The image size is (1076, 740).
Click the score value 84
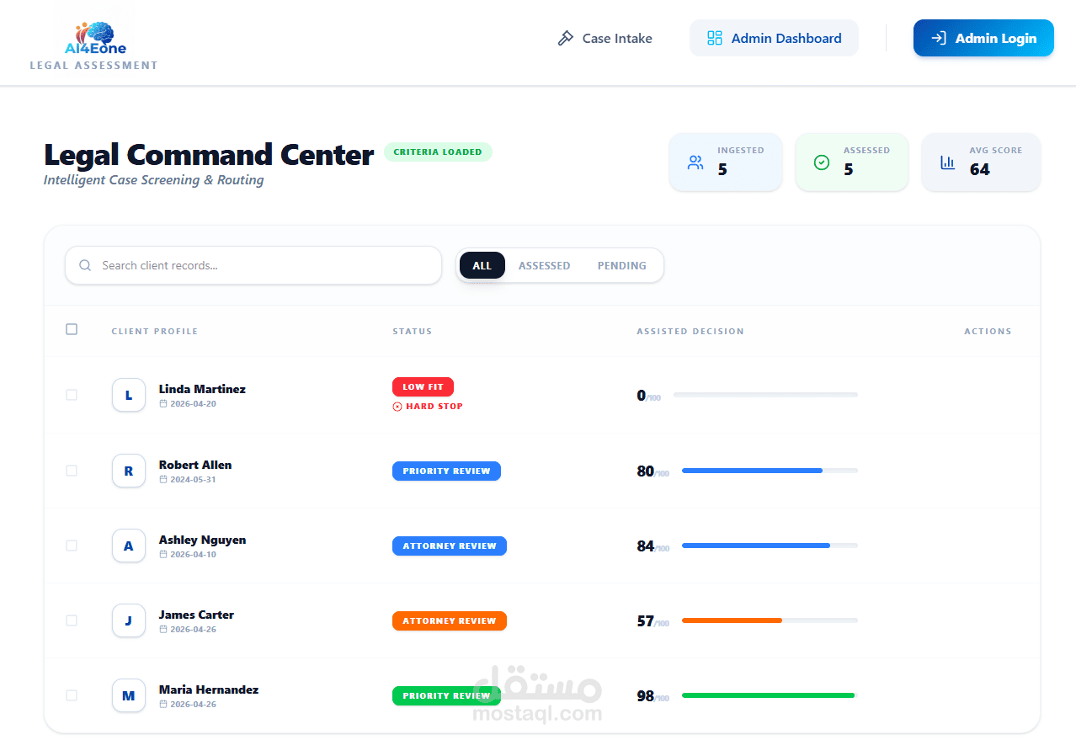tap(646, 546)
